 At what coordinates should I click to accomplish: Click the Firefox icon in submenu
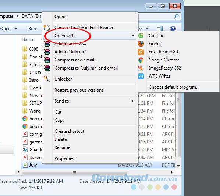tap(141, 44)
